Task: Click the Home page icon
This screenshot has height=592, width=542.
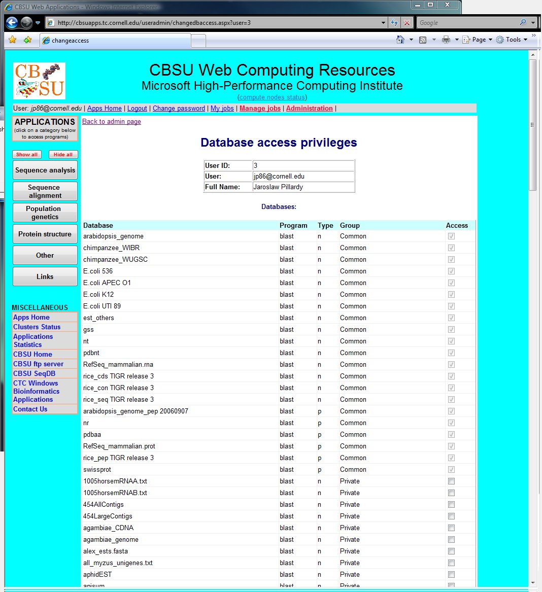Action: click(400, 40)
